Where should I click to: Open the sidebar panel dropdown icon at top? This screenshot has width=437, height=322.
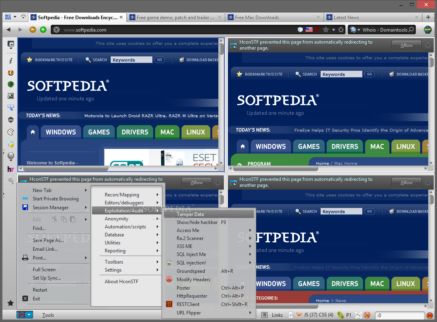10,45
